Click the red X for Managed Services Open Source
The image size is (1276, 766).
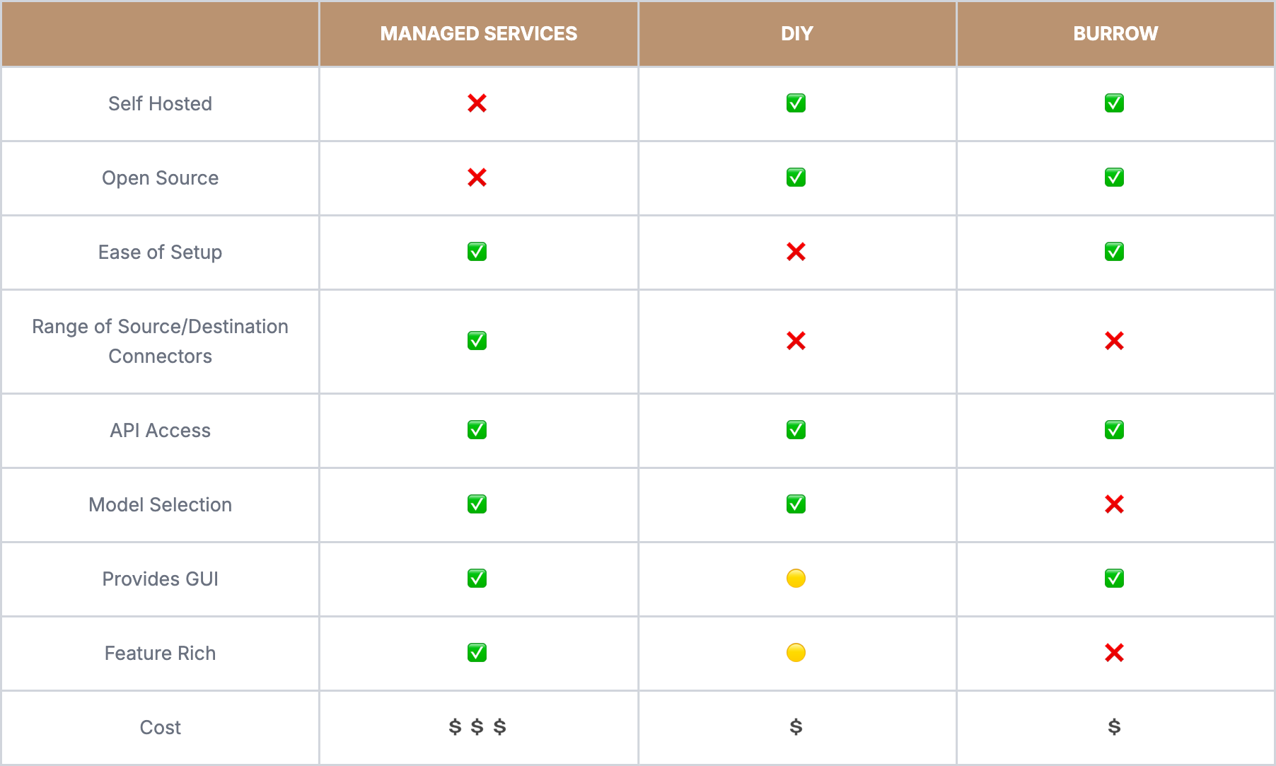[477, 178]
